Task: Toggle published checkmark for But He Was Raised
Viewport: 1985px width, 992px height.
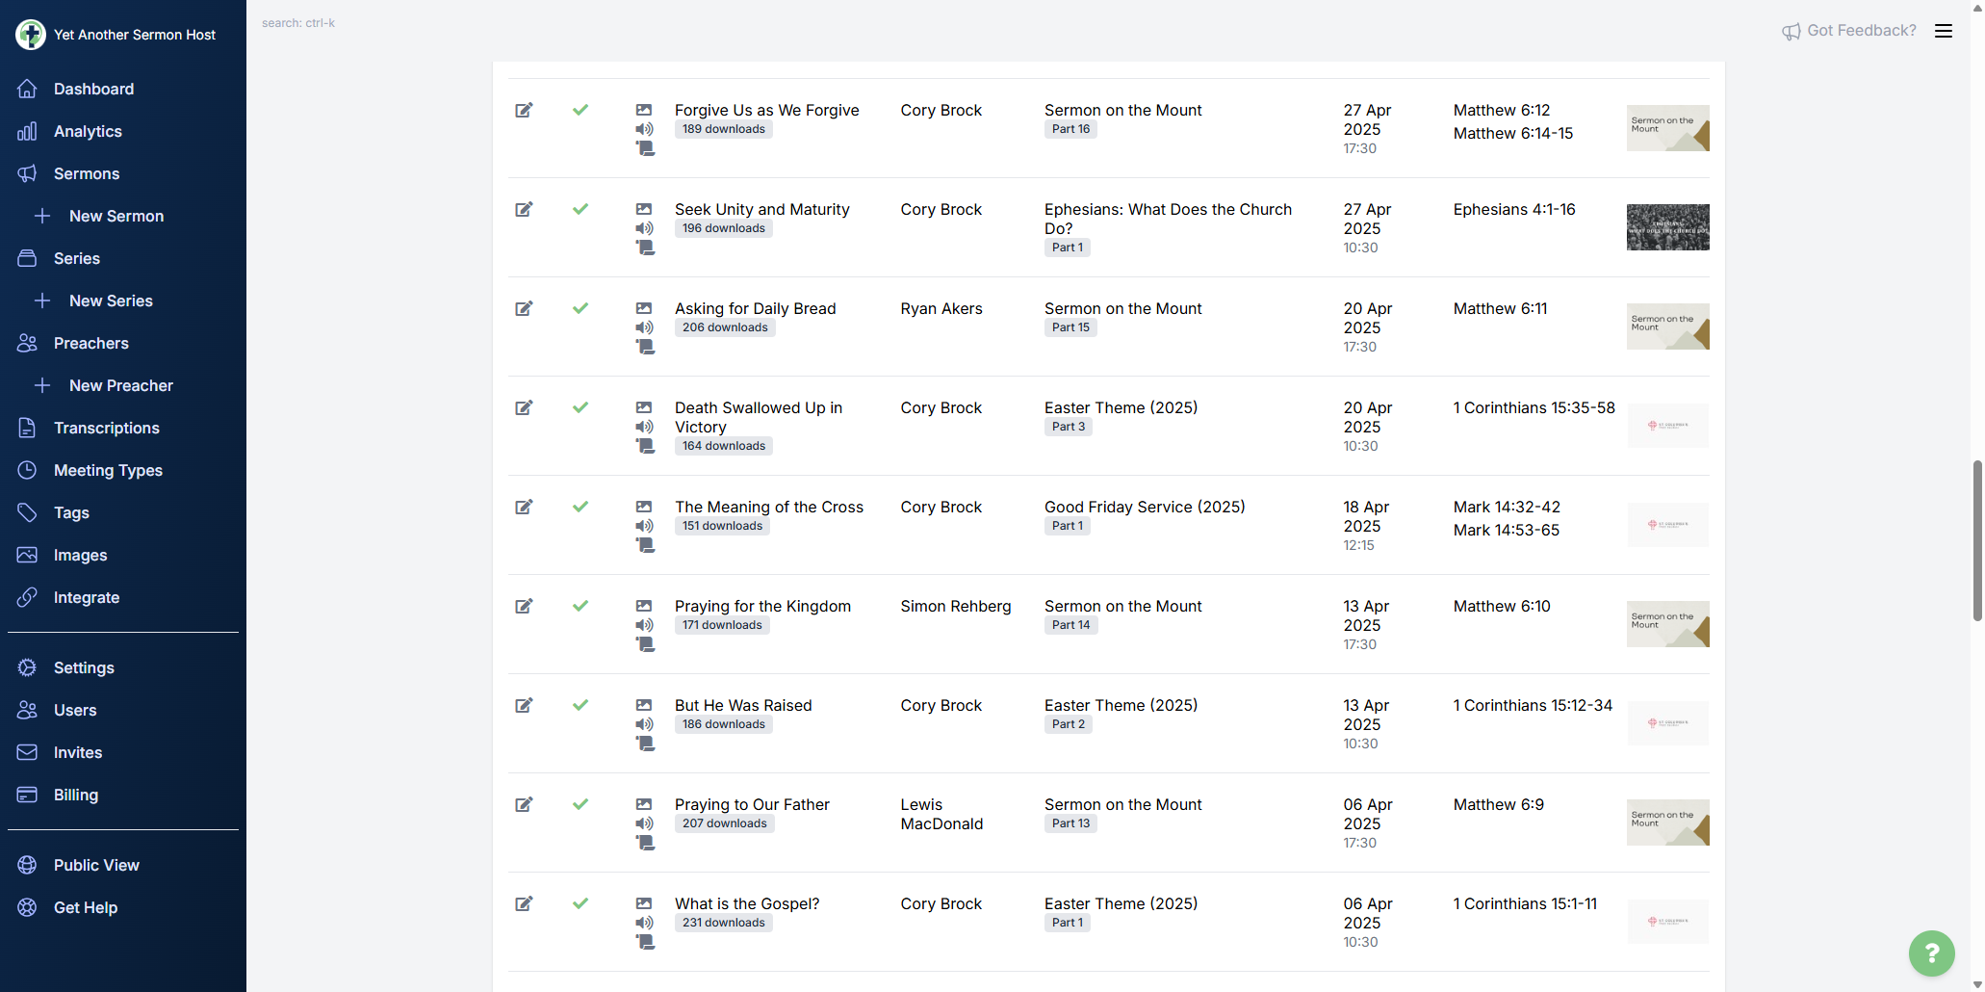Action: (580, 705)
